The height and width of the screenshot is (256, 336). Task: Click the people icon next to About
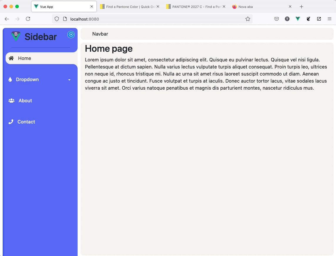point(11,100)
